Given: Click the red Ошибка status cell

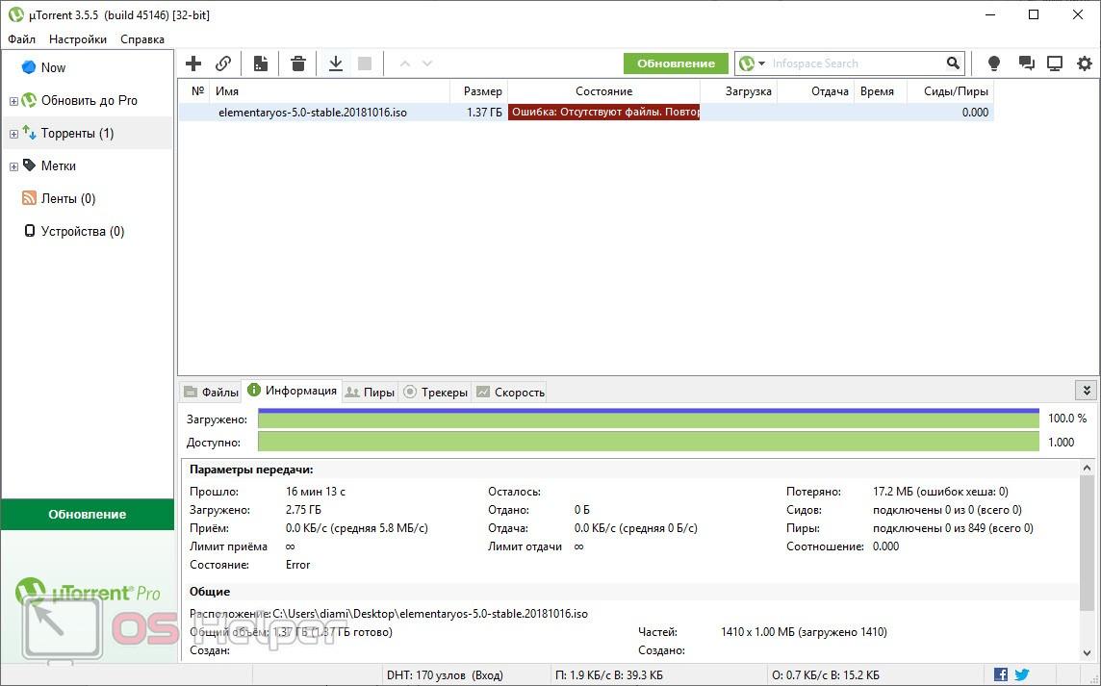Looking at the screenshot, I should 603,113.
